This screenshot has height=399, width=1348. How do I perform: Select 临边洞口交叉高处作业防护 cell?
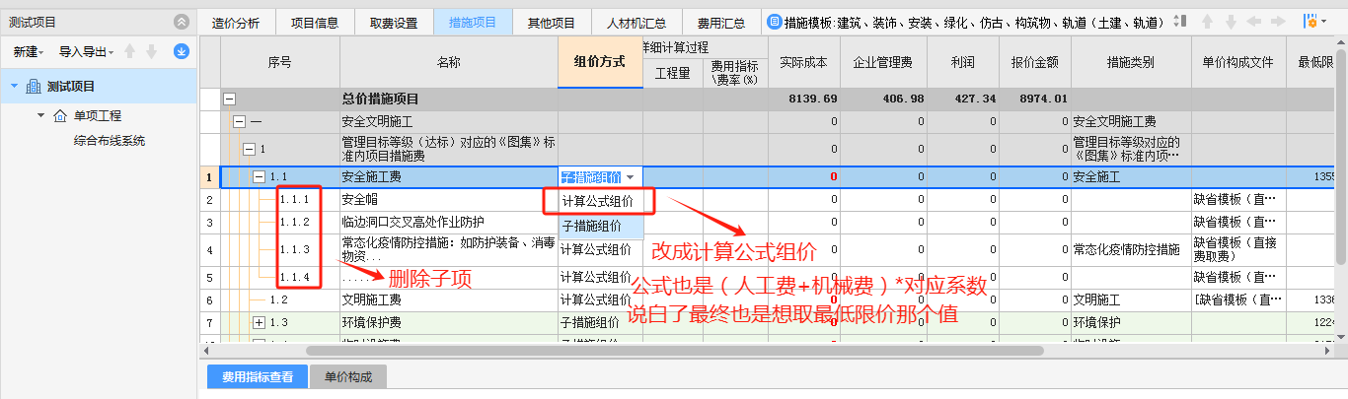pos(449,223)
